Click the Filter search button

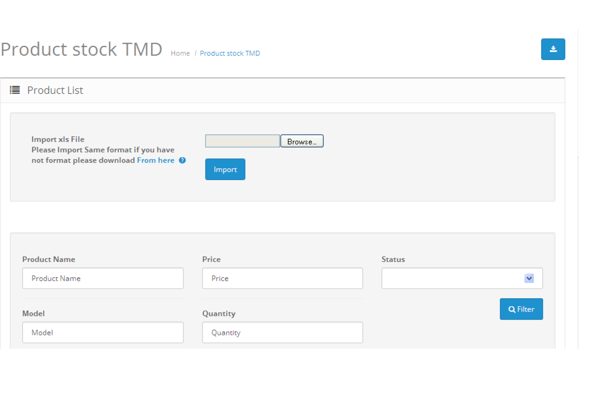point(521,309)
